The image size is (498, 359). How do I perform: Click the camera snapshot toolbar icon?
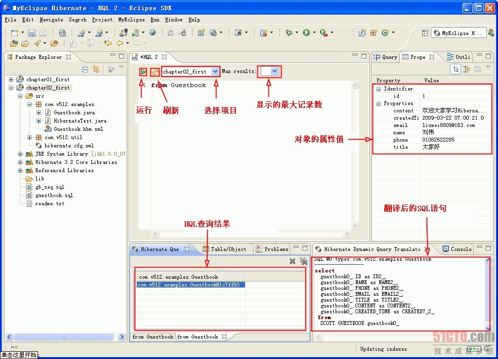pos(238,33)
